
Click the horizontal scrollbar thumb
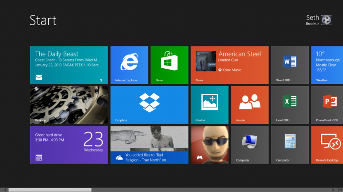tap(50, 190)
